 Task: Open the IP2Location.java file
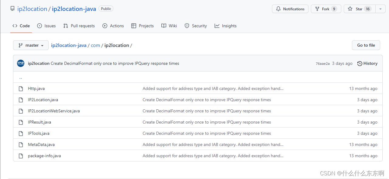point(43,100)
